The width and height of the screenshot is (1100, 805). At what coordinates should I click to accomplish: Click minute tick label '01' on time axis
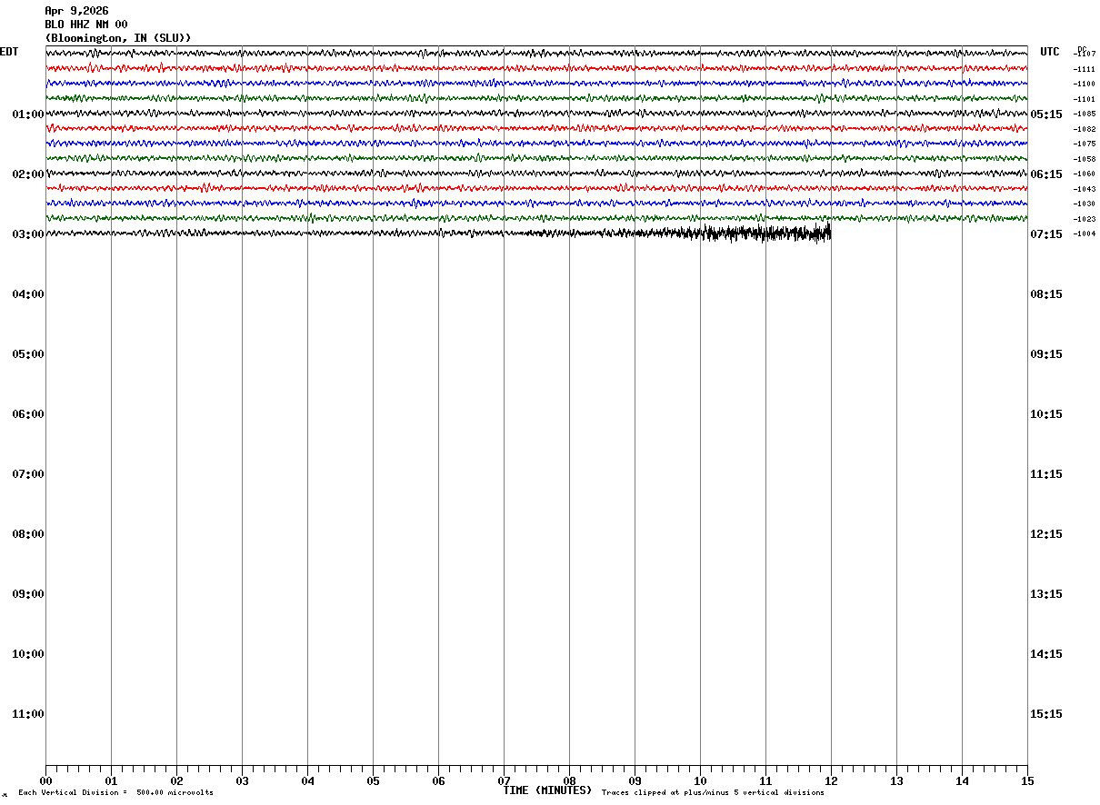click(x=111, y=781)
